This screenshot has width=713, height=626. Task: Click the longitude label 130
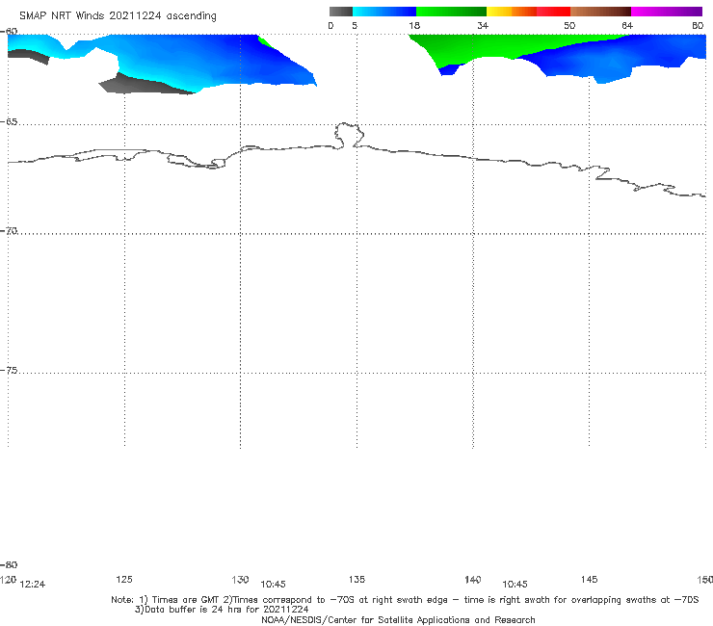[240, 579]
